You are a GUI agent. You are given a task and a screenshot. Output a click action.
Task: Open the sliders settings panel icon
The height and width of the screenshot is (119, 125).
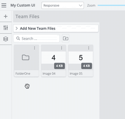coord(6,28)
